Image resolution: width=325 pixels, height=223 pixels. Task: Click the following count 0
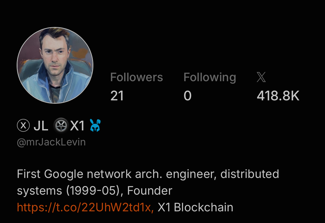(187, 96)
